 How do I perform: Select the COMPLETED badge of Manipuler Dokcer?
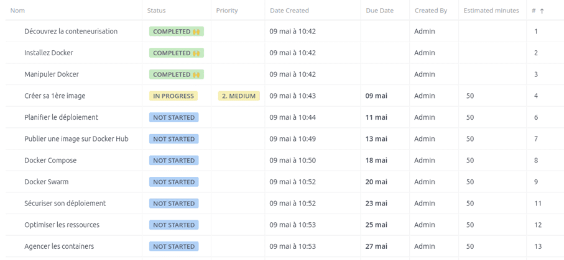click(x=177, y=74)
